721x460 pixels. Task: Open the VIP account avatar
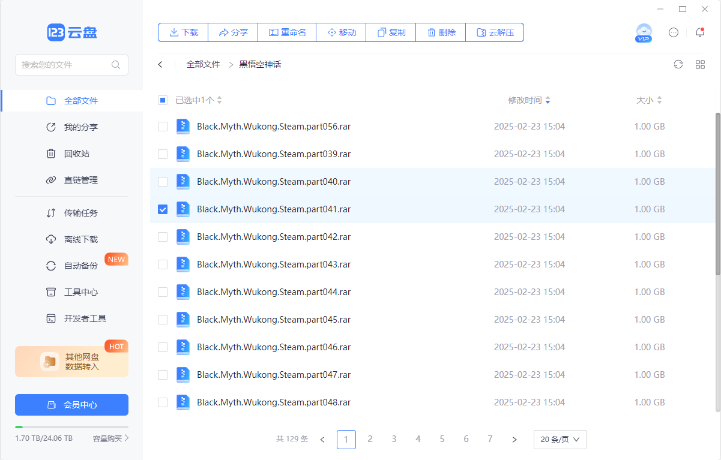coord(643,32)
